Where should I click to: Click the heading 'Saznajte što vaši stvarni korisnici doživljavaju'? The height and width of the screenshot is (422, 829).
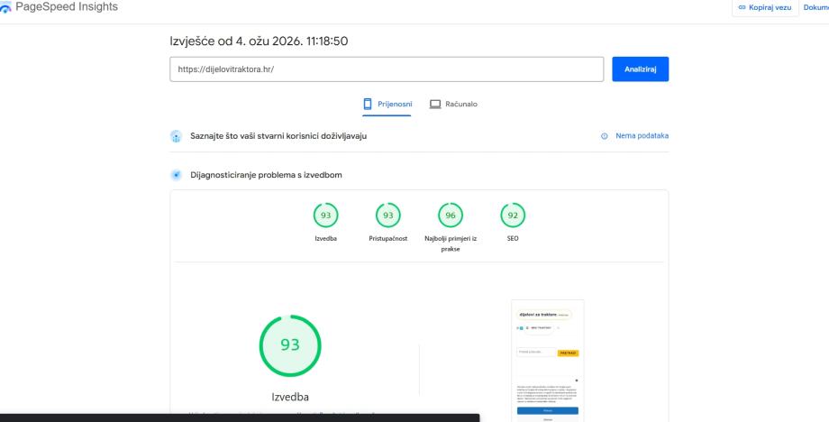click(278, 136)
